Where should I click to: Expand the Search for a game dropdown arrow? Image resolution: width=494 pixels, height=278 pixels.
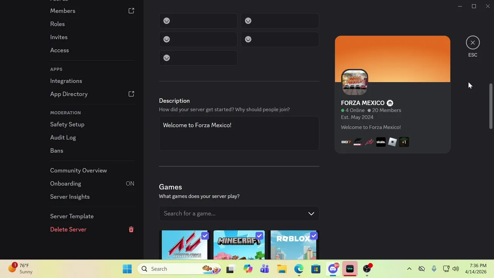311,214
